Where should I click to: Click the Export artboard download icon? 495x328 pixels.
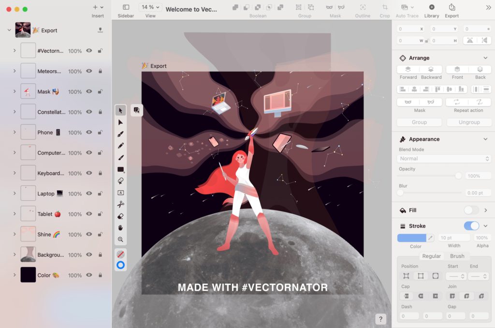pyautogui.click(x=100, y=30)
